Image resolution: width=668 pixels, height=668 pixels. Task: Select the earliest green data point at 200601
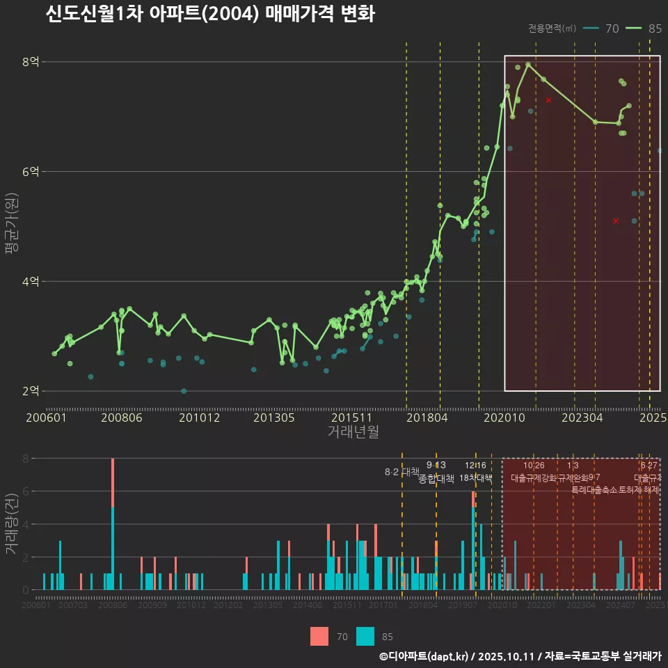pos(54,353)
